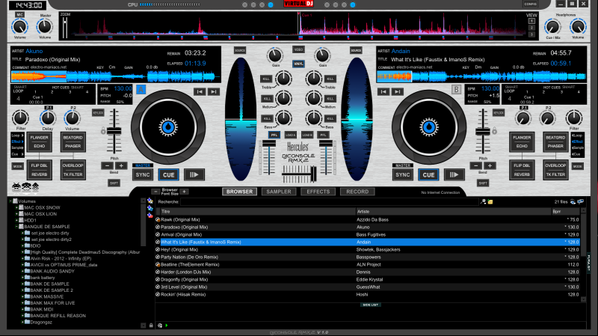
Task: Click left channel volume fader
Action: click(269, 143)
